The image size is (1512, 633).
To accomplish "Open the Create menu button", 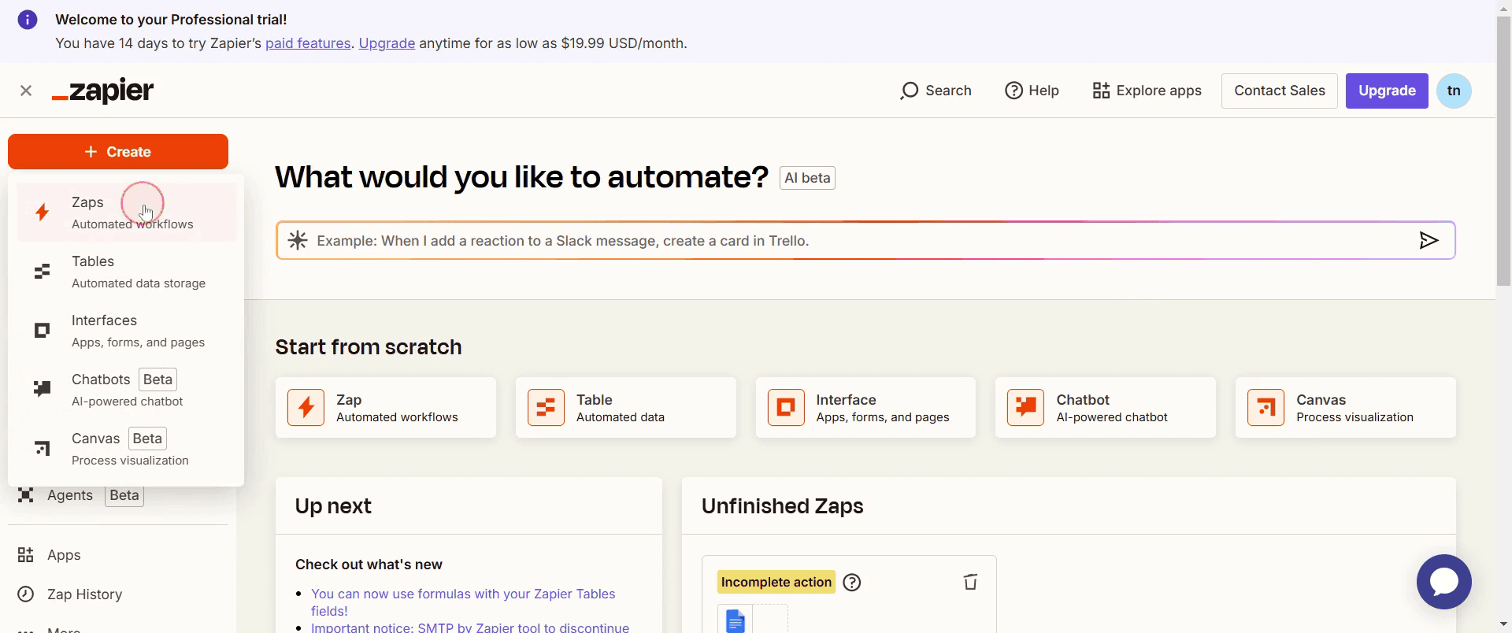I will pos(118,151).
